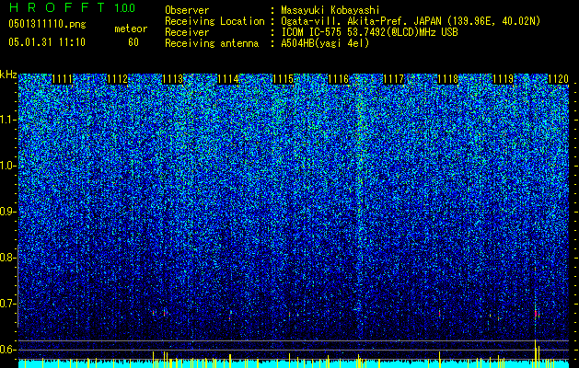Click the Receiver label
Screen dimensions: 579x368
click(187, 32)
